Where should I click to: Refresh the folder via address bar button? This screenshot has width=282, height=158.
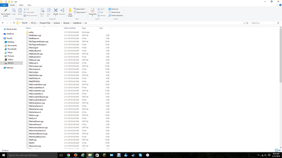point(247,23)
